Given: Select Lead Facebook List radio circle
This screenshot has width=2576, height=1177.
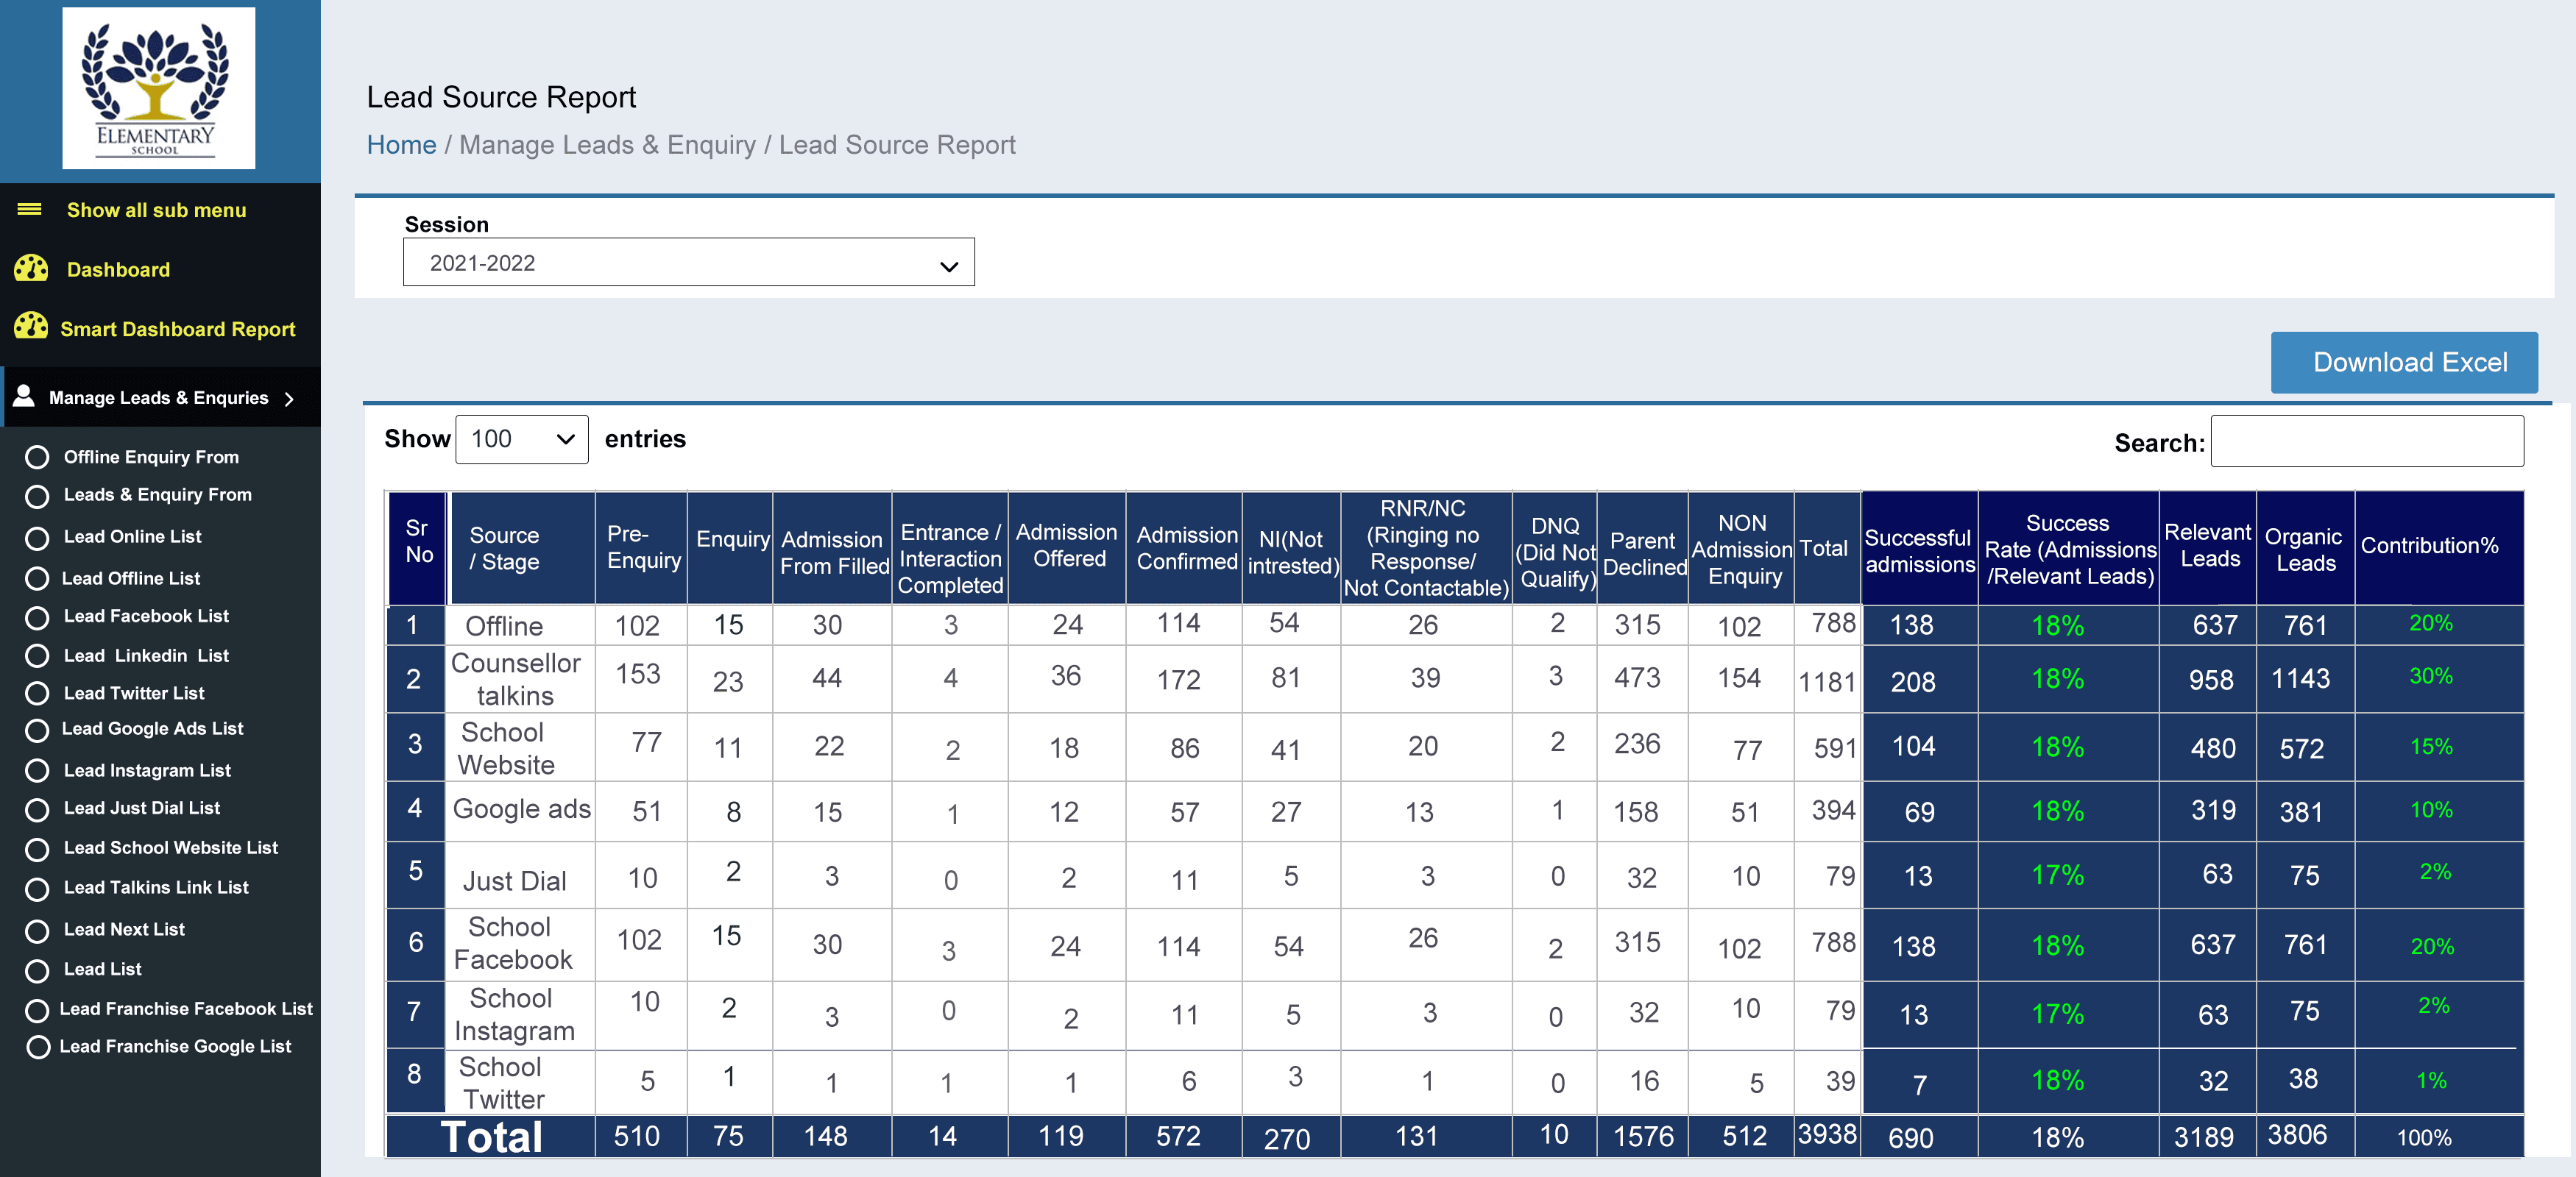Looking at the screenshot, I should click(37, 617).
